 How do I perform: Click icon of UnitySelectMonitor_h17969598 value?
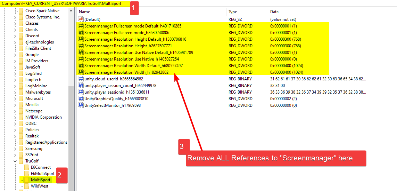point(81,105)
